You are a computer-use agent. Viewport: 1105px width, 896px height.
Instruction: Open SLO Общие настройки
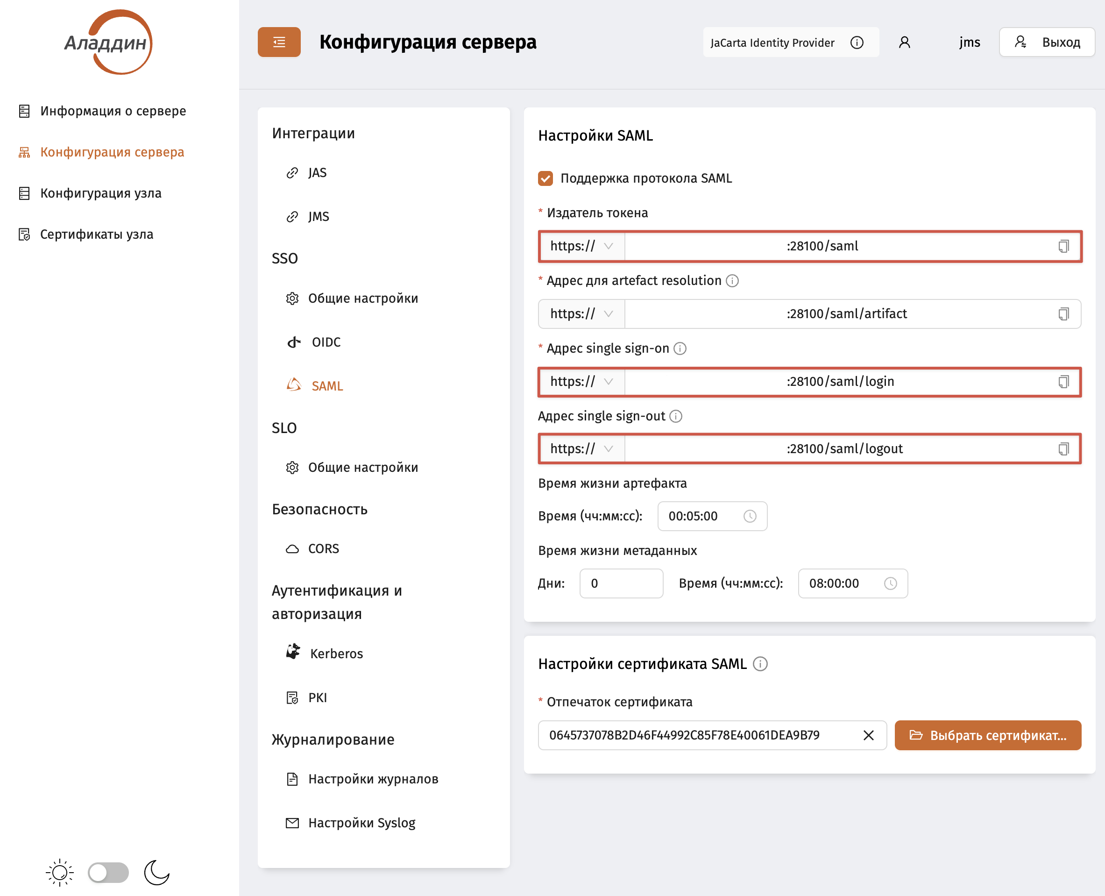point(352,467)
